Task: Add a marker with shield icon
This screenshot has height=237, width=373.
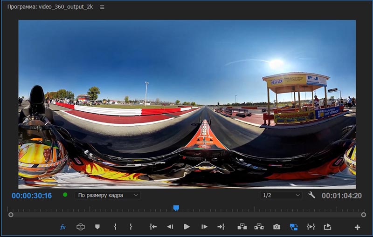Action: click(x=97, y=227)
